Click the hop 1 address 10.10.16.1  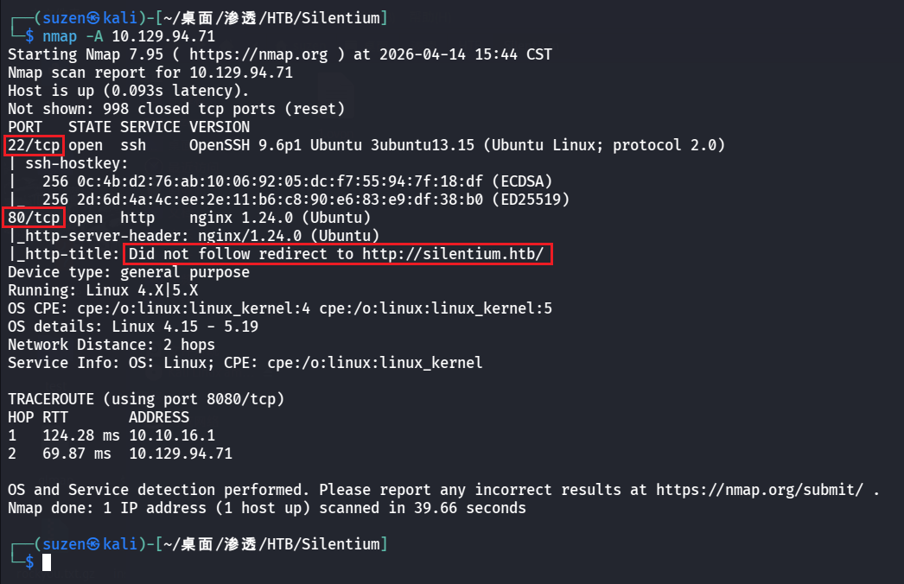[x=172, y=435]
